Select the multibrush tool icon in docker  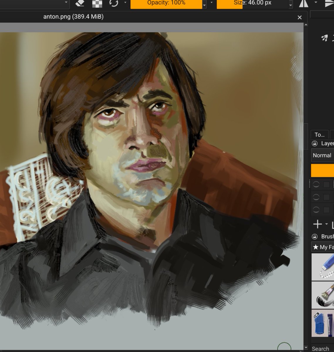coord(324,38)
